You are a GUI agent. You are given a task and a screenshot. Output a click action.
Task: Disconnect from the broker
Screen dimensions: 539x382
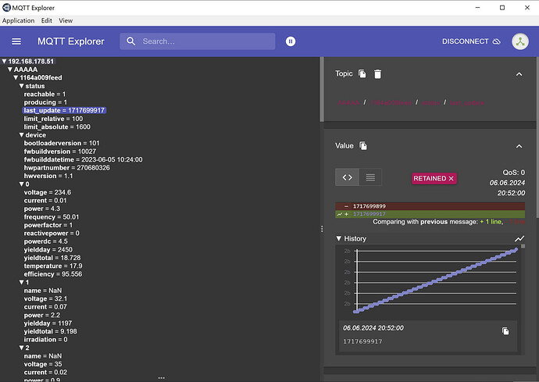click(470, 41)
